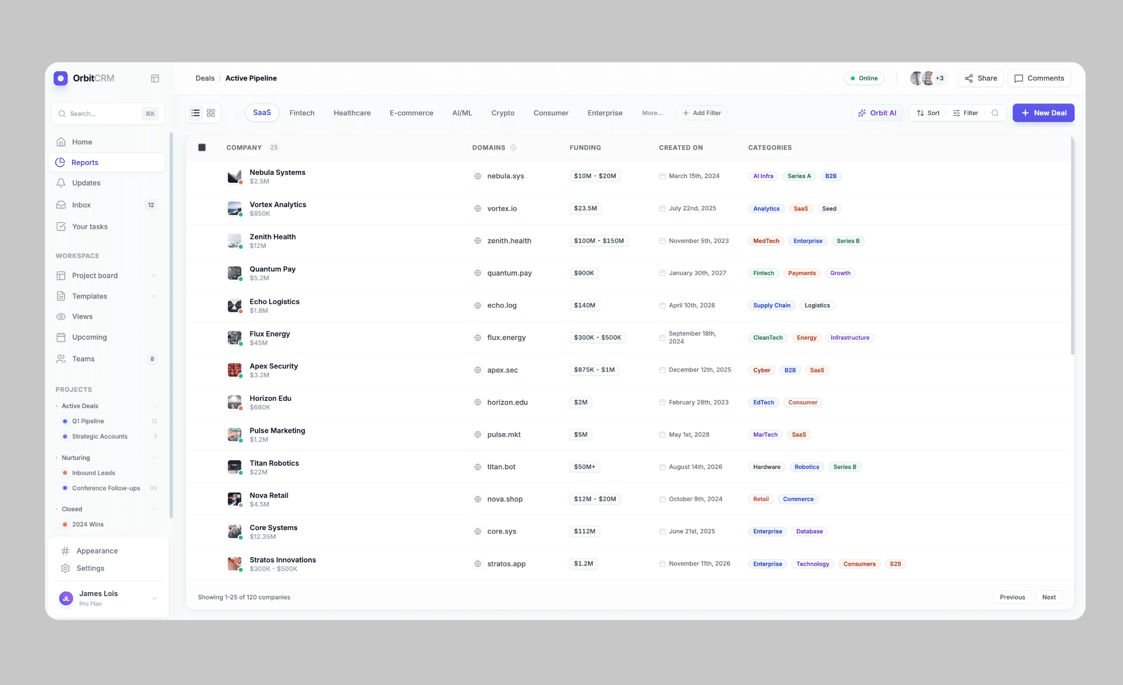
Task: Switch to list view layout
Action: click(196, 113)
